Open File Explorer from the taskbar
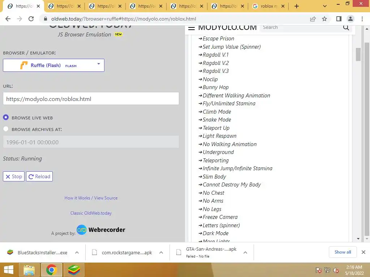 (x=29, y=270)
